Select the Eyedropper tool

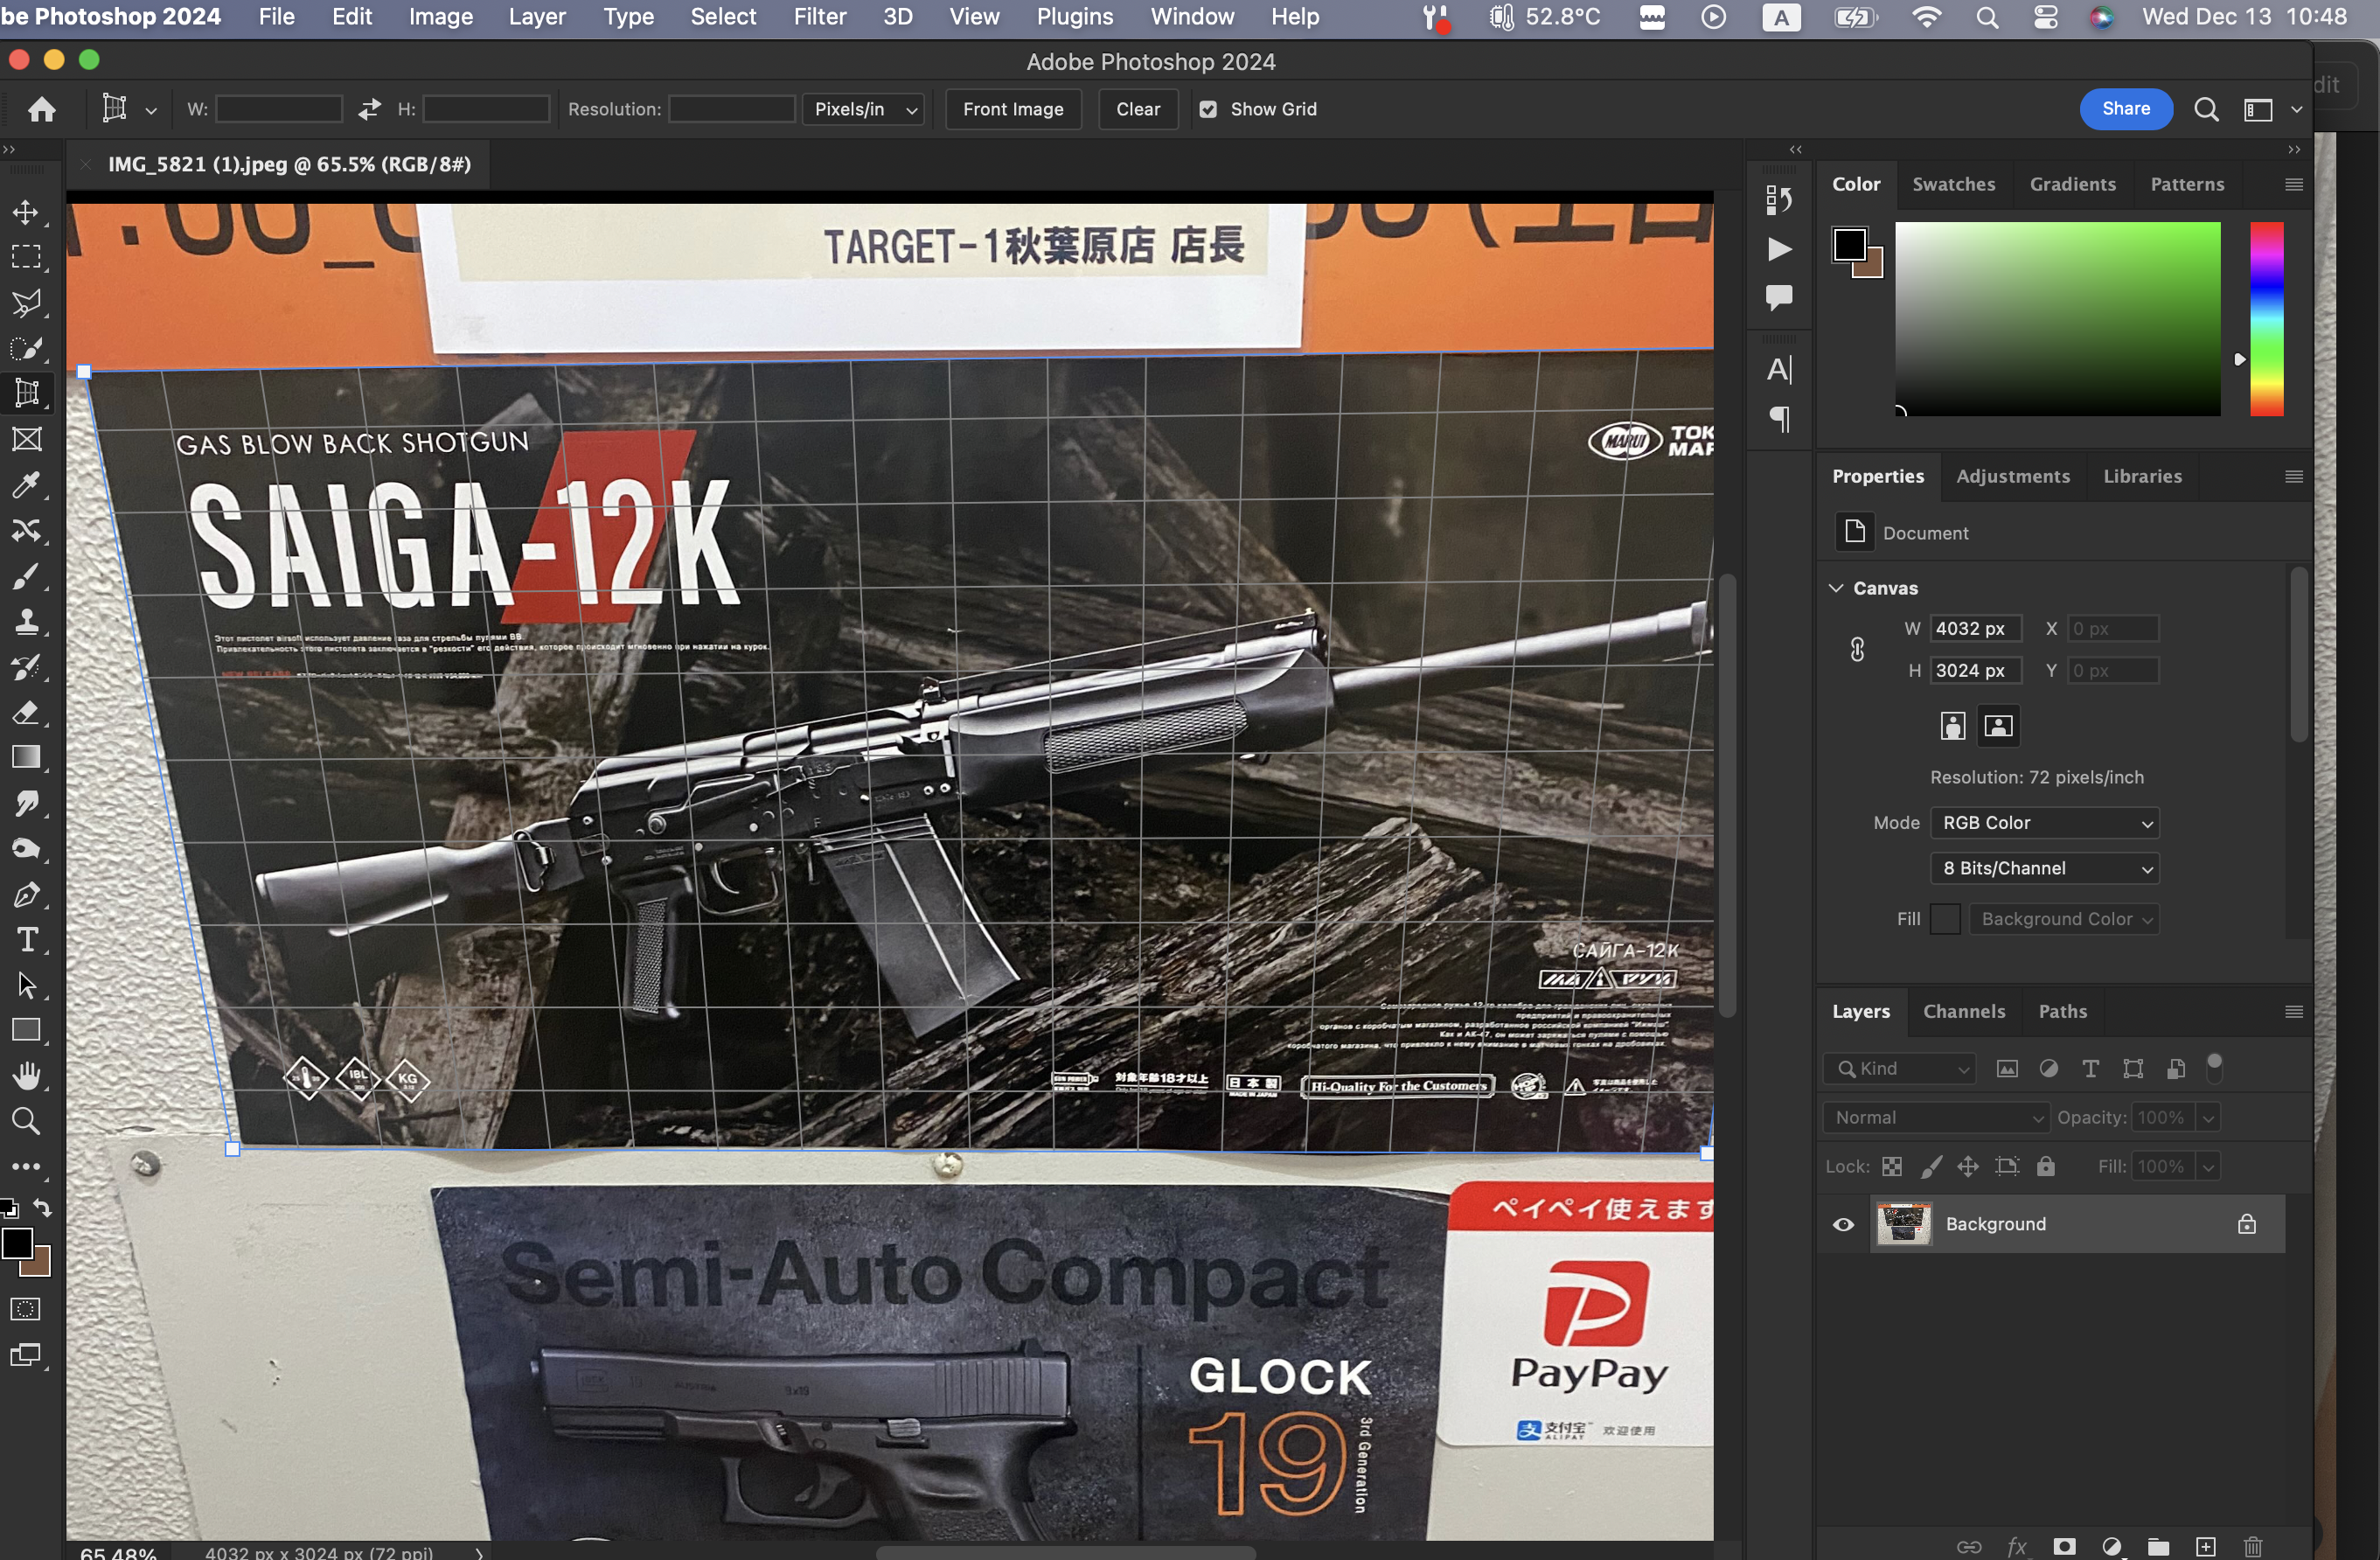click(x=26, y=485)
